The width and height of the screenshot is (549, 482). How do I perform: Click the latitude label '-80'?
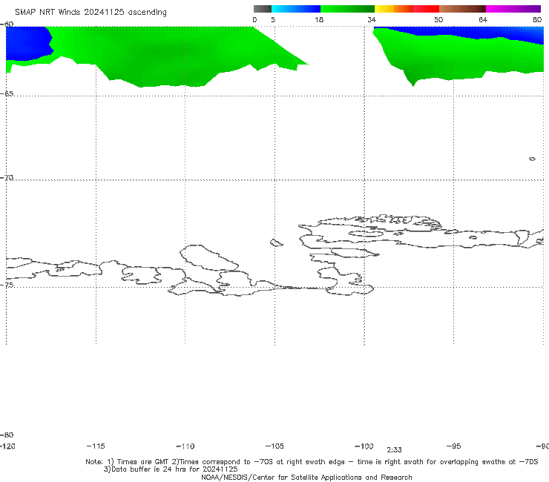pyautogui.click(x=7, y=435)
